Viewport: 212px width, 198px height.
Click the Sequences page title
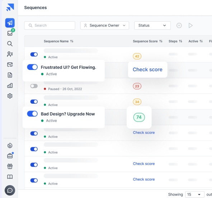pyautogui.click(x=36, y=8)
